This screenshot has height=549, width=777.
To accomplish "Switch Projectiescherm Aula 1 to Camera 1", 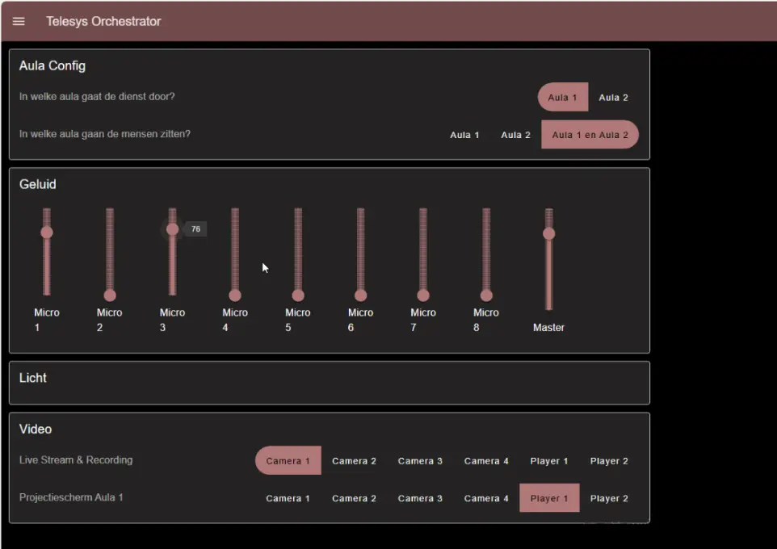I will pyautogui.click(x=288, y=498).
